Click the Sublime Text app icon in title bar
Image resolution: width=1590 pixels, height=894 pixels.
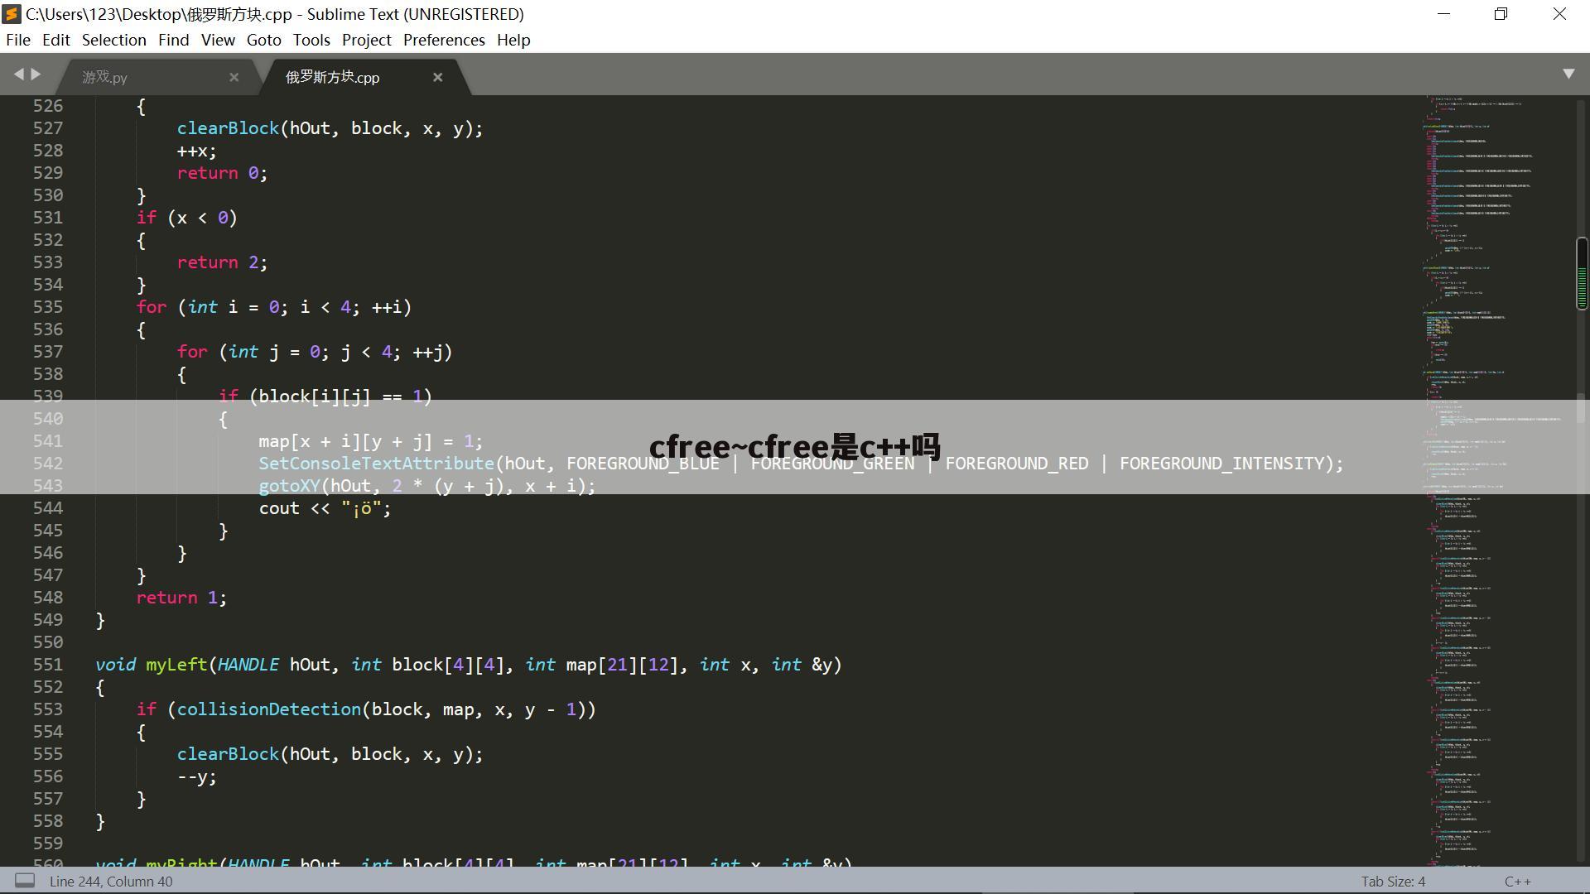12,14
